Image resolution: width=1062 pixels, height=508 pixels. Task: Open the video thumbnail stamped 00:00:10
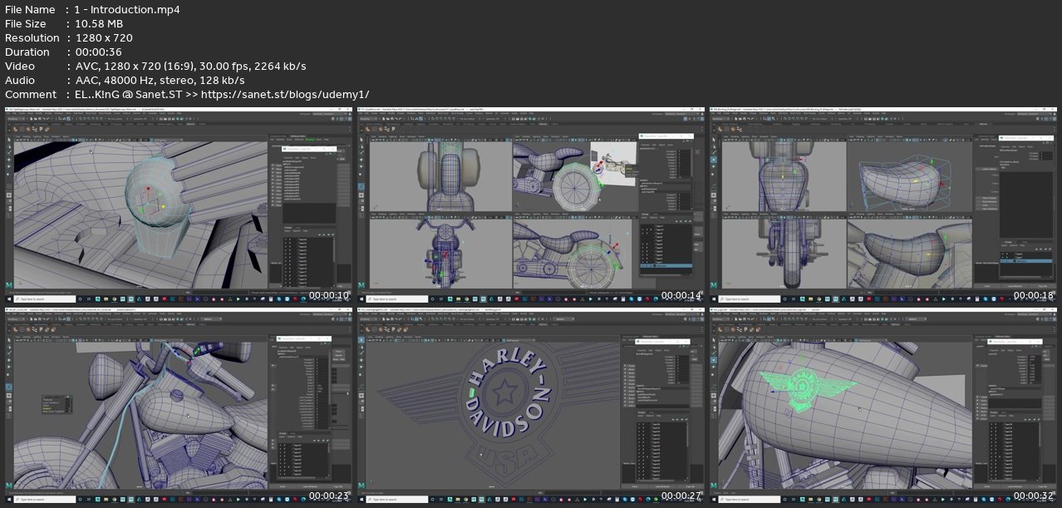click(179, 205)
